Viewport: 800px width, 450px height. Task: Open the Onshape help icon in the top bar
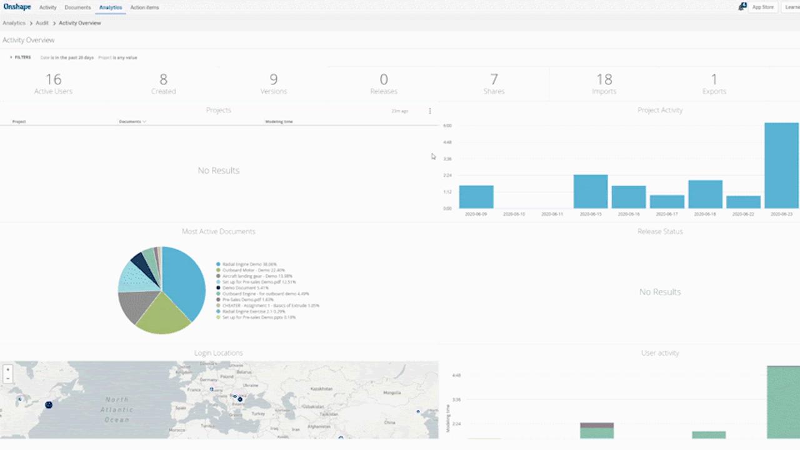[742, 6]
